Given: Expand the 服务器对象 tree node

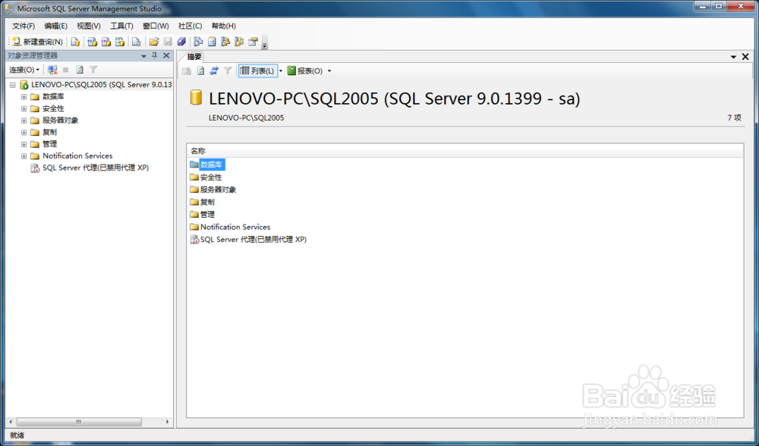Looking at the screenshot, I should click(x=24, y=121).
